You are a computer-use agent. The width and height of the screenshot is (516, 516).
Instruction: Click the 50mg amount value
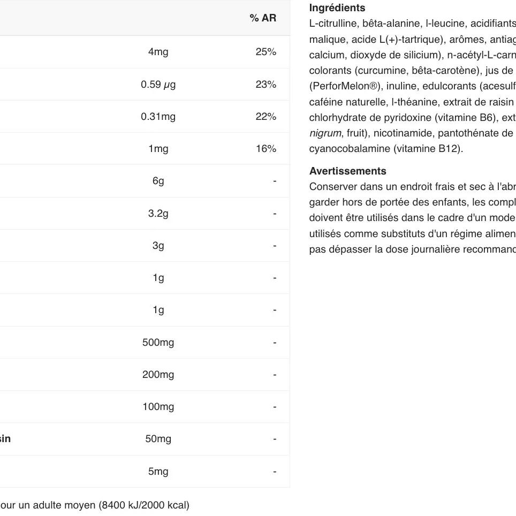click(x=158, y=439)
